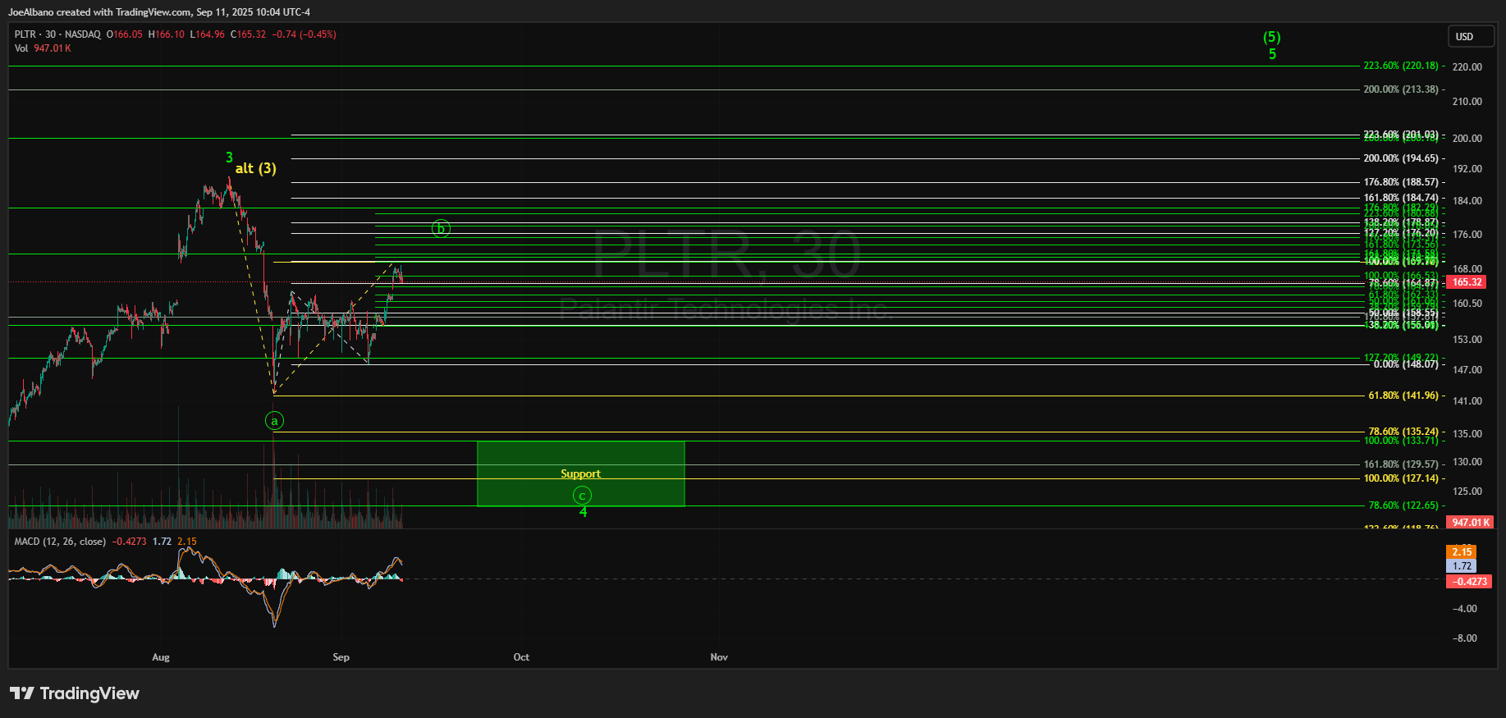Click the USD currency button
The height and width of the screenshot is (718, 1506).
(x=1471, y=36)
